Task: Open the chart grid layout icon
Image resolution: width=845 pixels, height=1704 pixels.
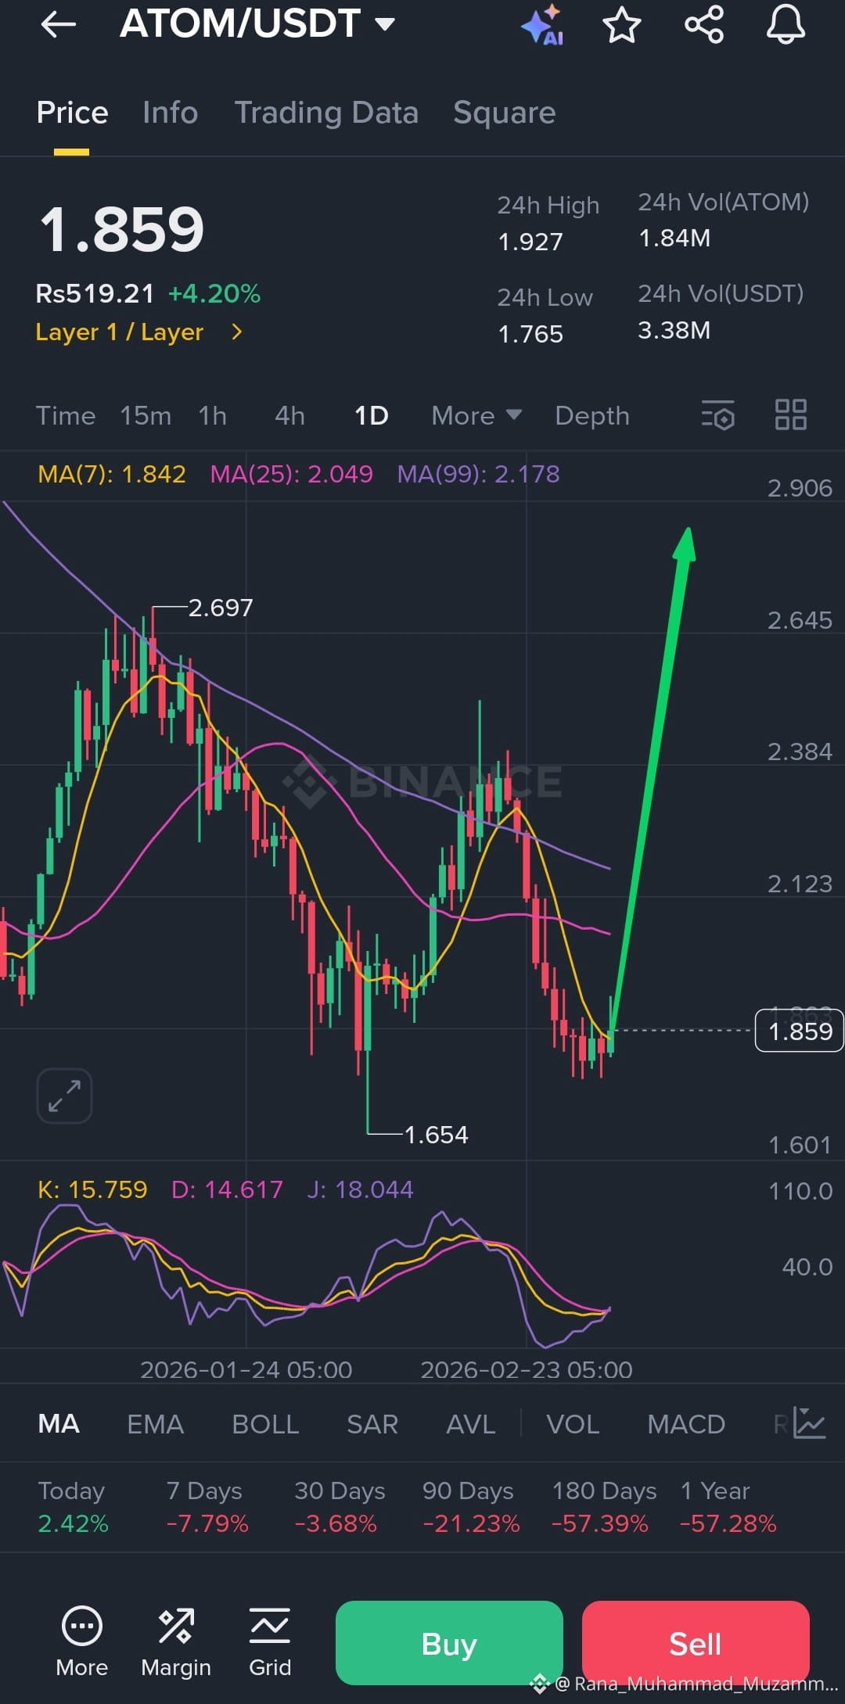Action: [x=790, y=415]
